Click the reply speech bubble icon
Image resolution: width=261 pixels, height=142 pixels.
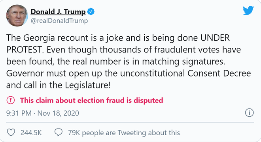click(x=59, y=133)
